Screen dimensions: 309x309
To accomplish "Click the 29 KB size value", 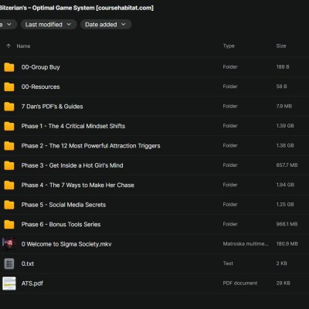I will [283, 283].
